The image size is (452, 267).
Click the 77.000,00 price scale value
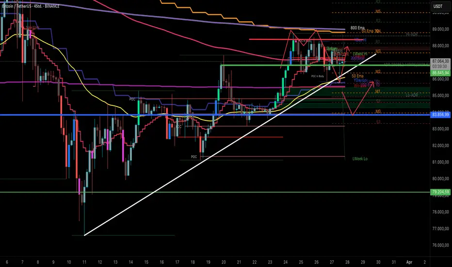(x=440, y=229)
